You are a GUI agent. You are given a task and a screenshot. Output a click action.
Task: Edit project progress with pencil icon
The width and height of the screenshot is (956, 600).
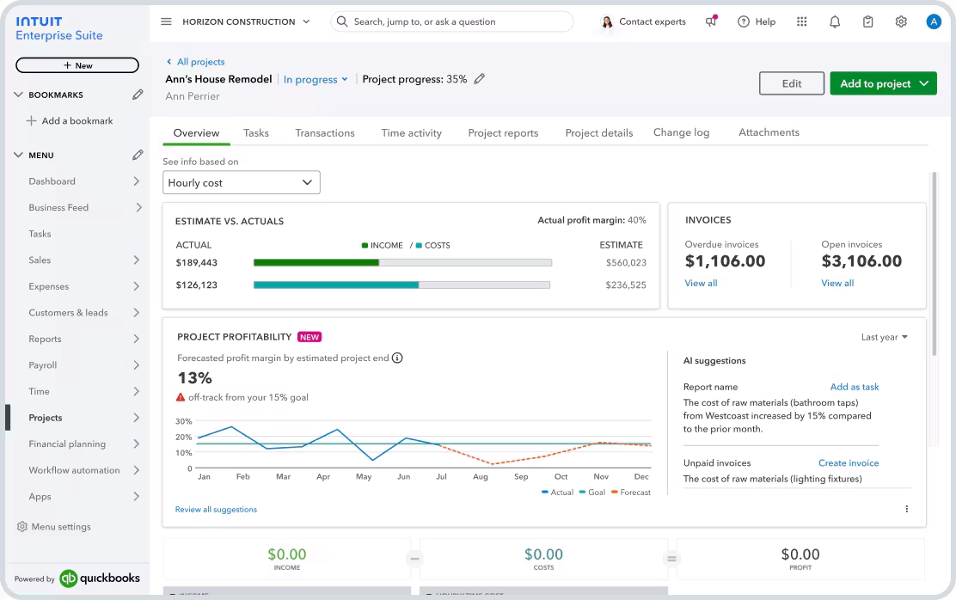(x=480, y=79)
